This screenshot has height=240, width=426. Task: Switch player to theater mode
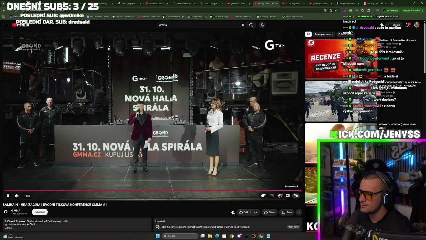[288, 196]
